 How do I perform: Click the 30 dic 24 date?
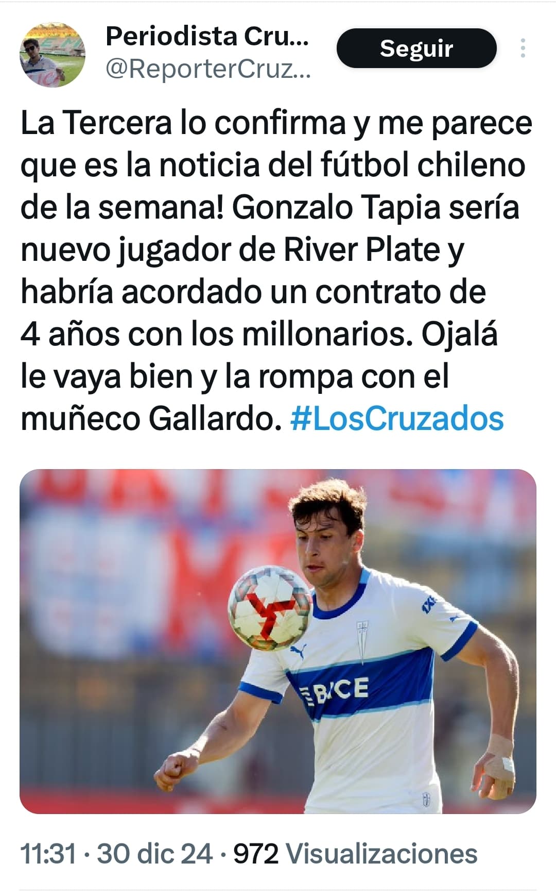click(155, 853)
